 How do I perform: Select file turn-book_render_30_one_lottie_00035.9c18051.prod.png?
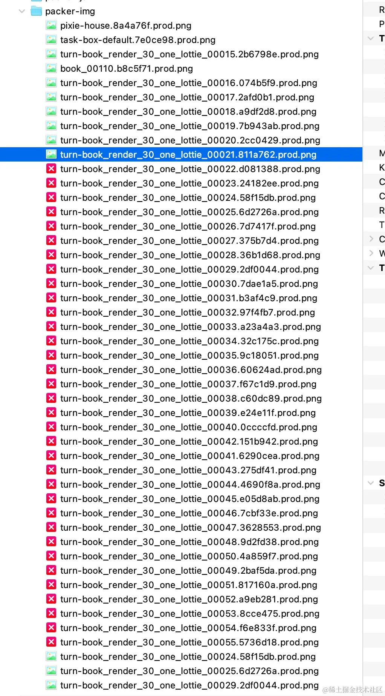coord(189,356)
